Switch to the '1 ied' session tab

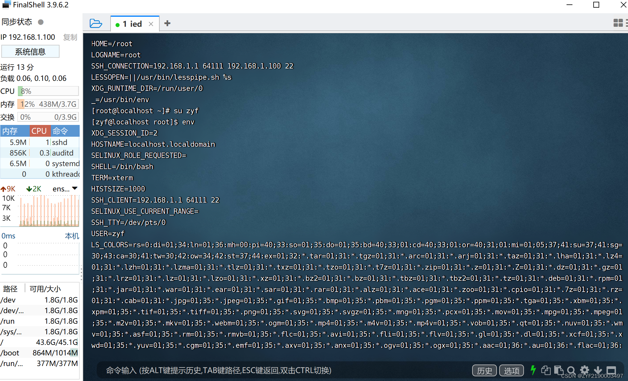point(132,24)
